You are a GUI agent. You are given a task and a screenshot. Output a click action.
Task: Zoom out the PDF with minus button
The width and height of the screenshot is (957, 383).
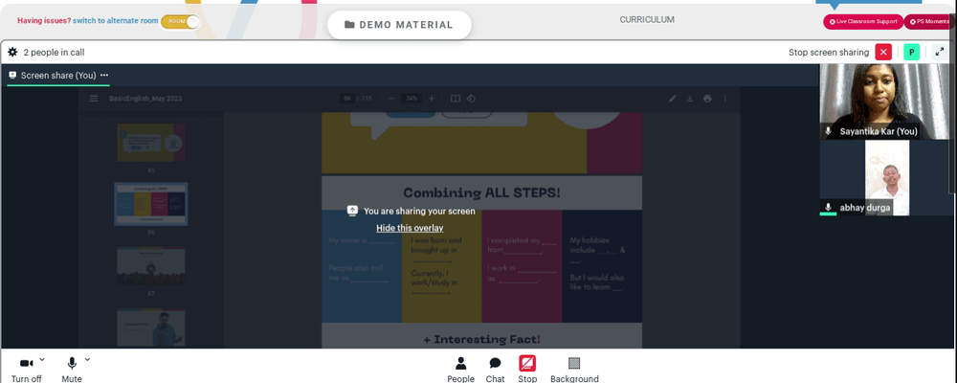(x=391, y=99)
